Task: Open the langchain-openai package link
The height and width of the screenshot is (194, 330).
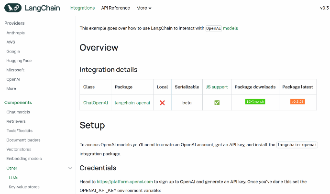Action: tap(132, 103)
